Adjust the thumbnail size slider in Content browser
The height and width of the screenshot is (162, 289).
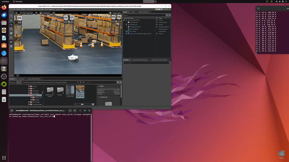(82, 104)
